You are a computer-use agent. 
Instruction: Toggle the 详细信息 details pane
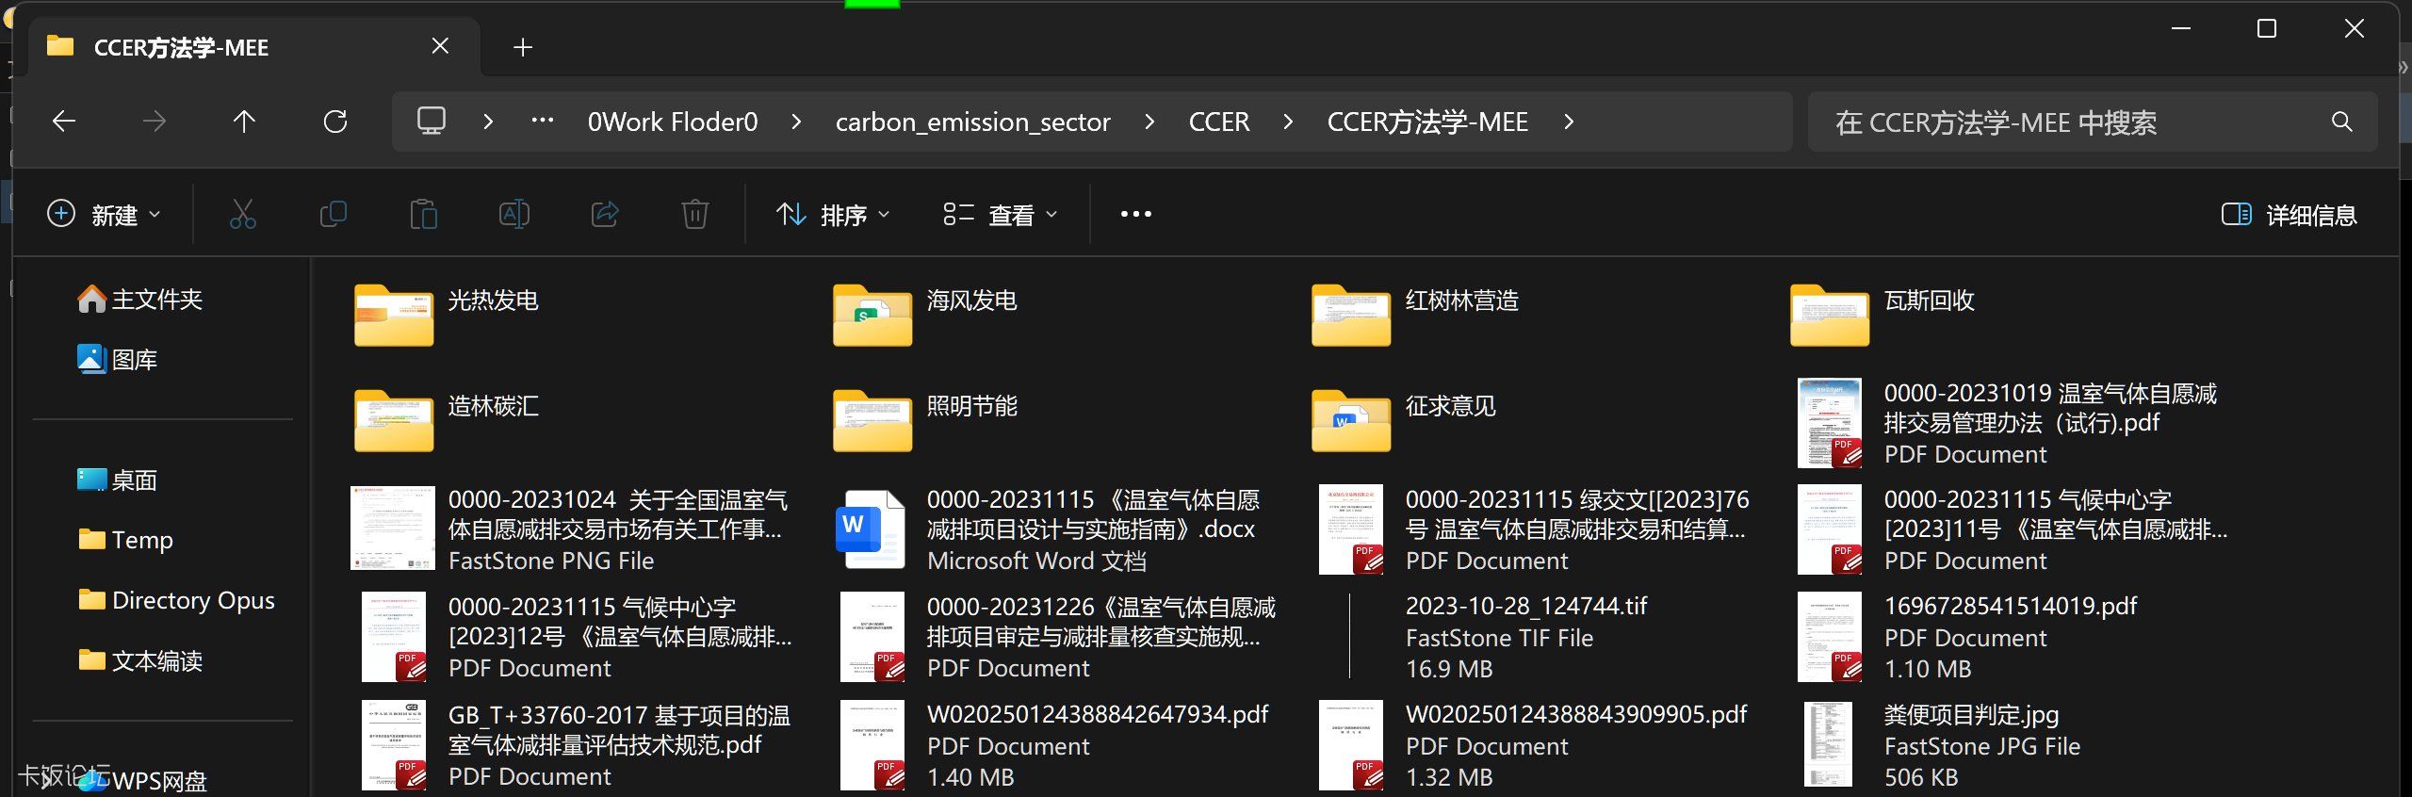(x=2289, y=215)
